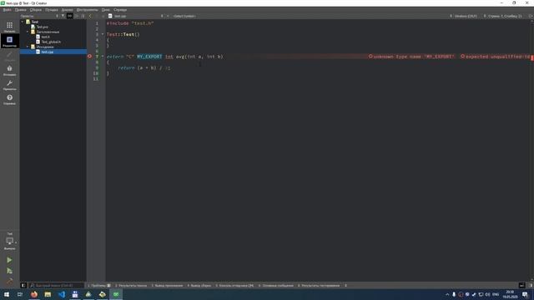Screen dimensions: 534x300
Task: Click the green Run button
Action: (x=9, y=260)
